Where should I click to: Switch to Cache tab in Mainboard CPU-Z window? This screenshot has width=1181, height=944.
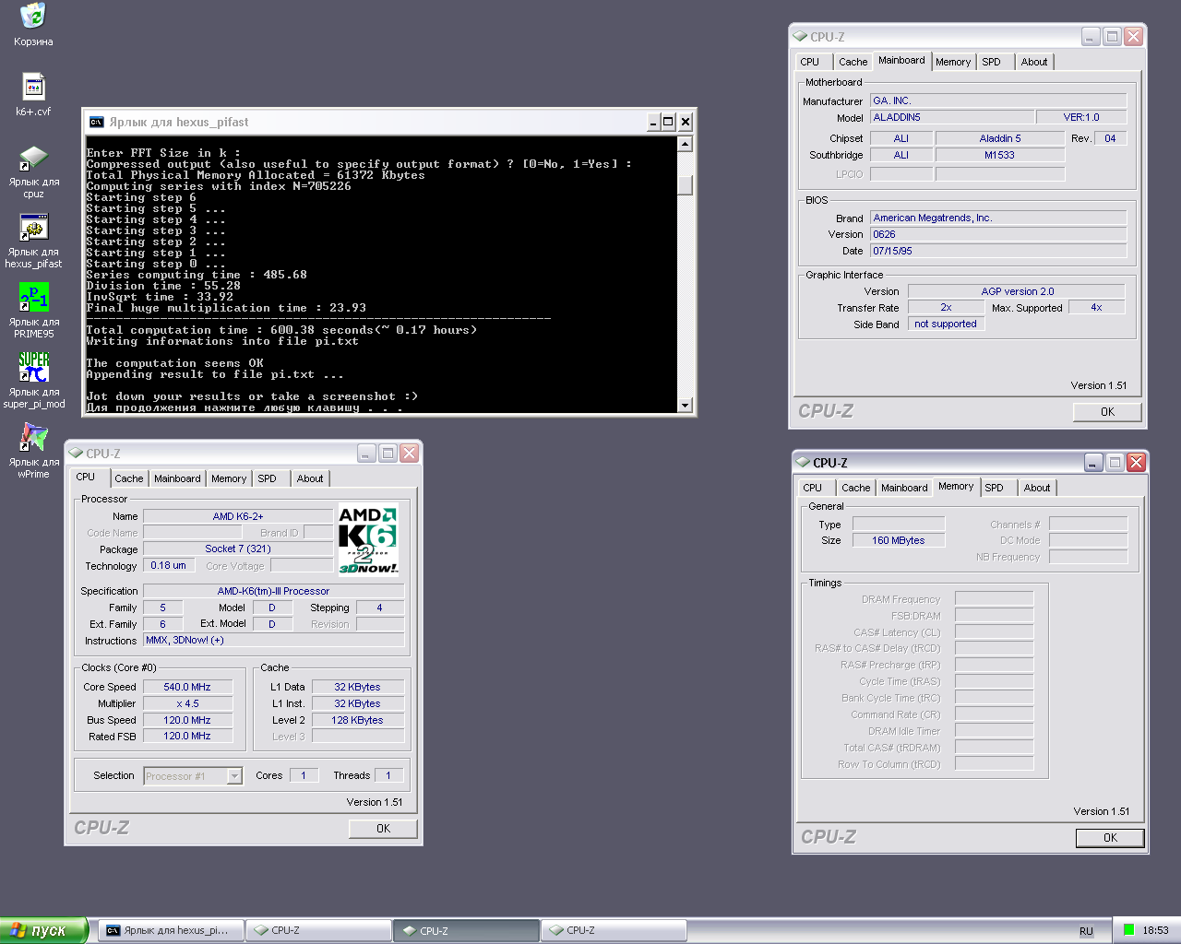coord(853,62)
